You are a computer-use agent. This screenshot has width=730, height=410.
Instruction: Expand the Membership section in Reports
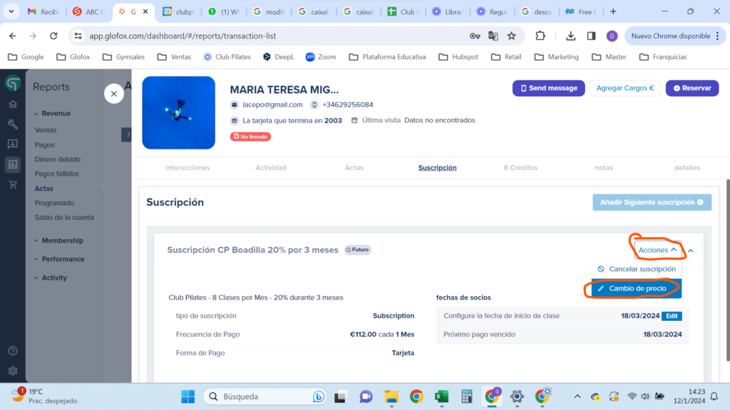pos(62,241)
